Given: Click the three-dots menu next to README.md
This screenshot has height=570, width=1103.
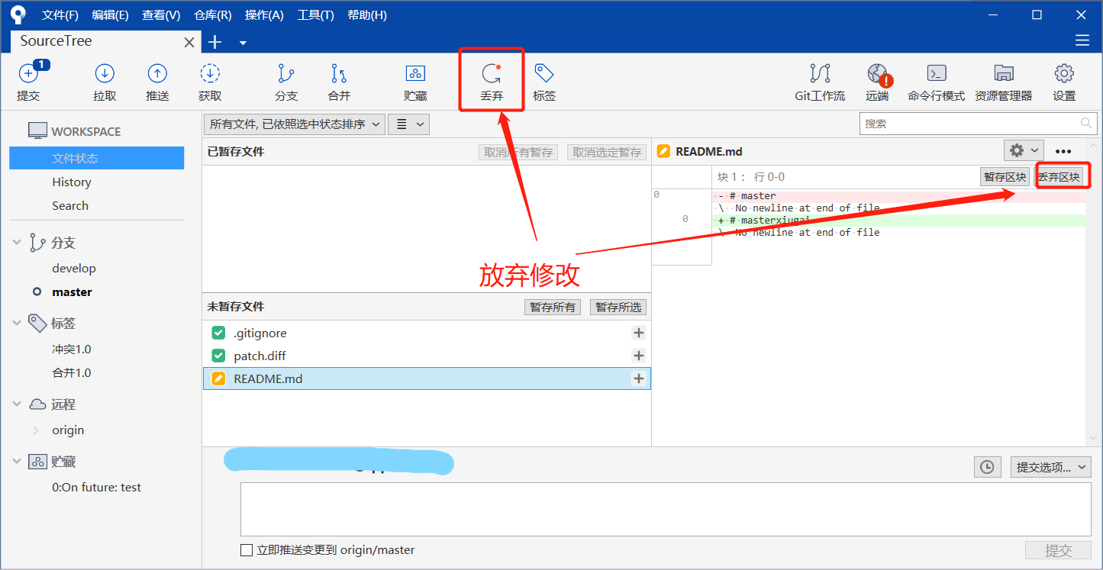Looking at the screenshot, I should 1063,151.
